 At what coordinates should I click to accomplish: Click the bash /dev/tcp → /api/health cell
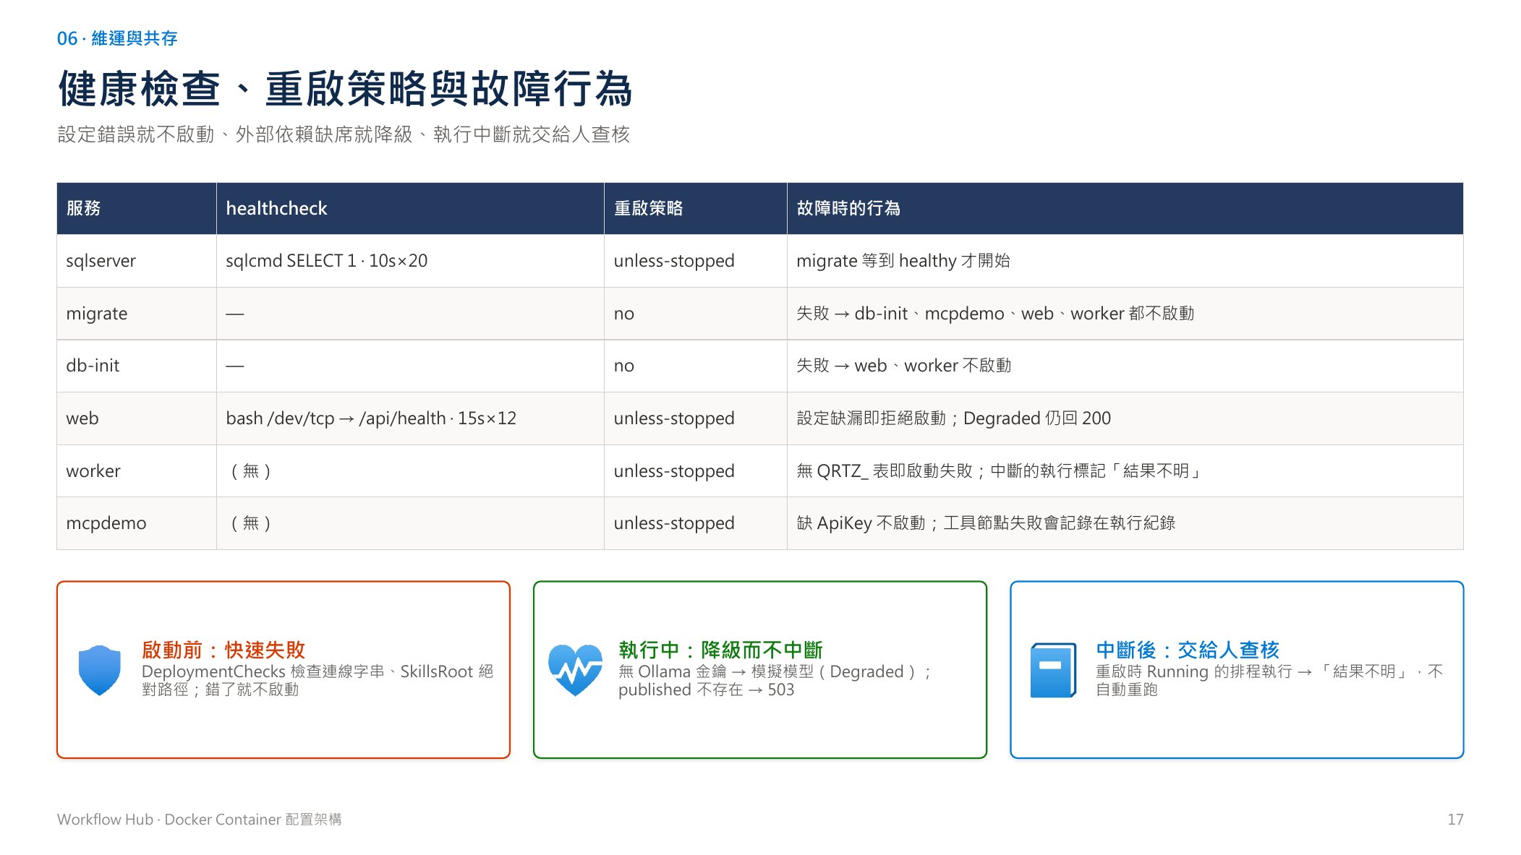coord(410,418)
